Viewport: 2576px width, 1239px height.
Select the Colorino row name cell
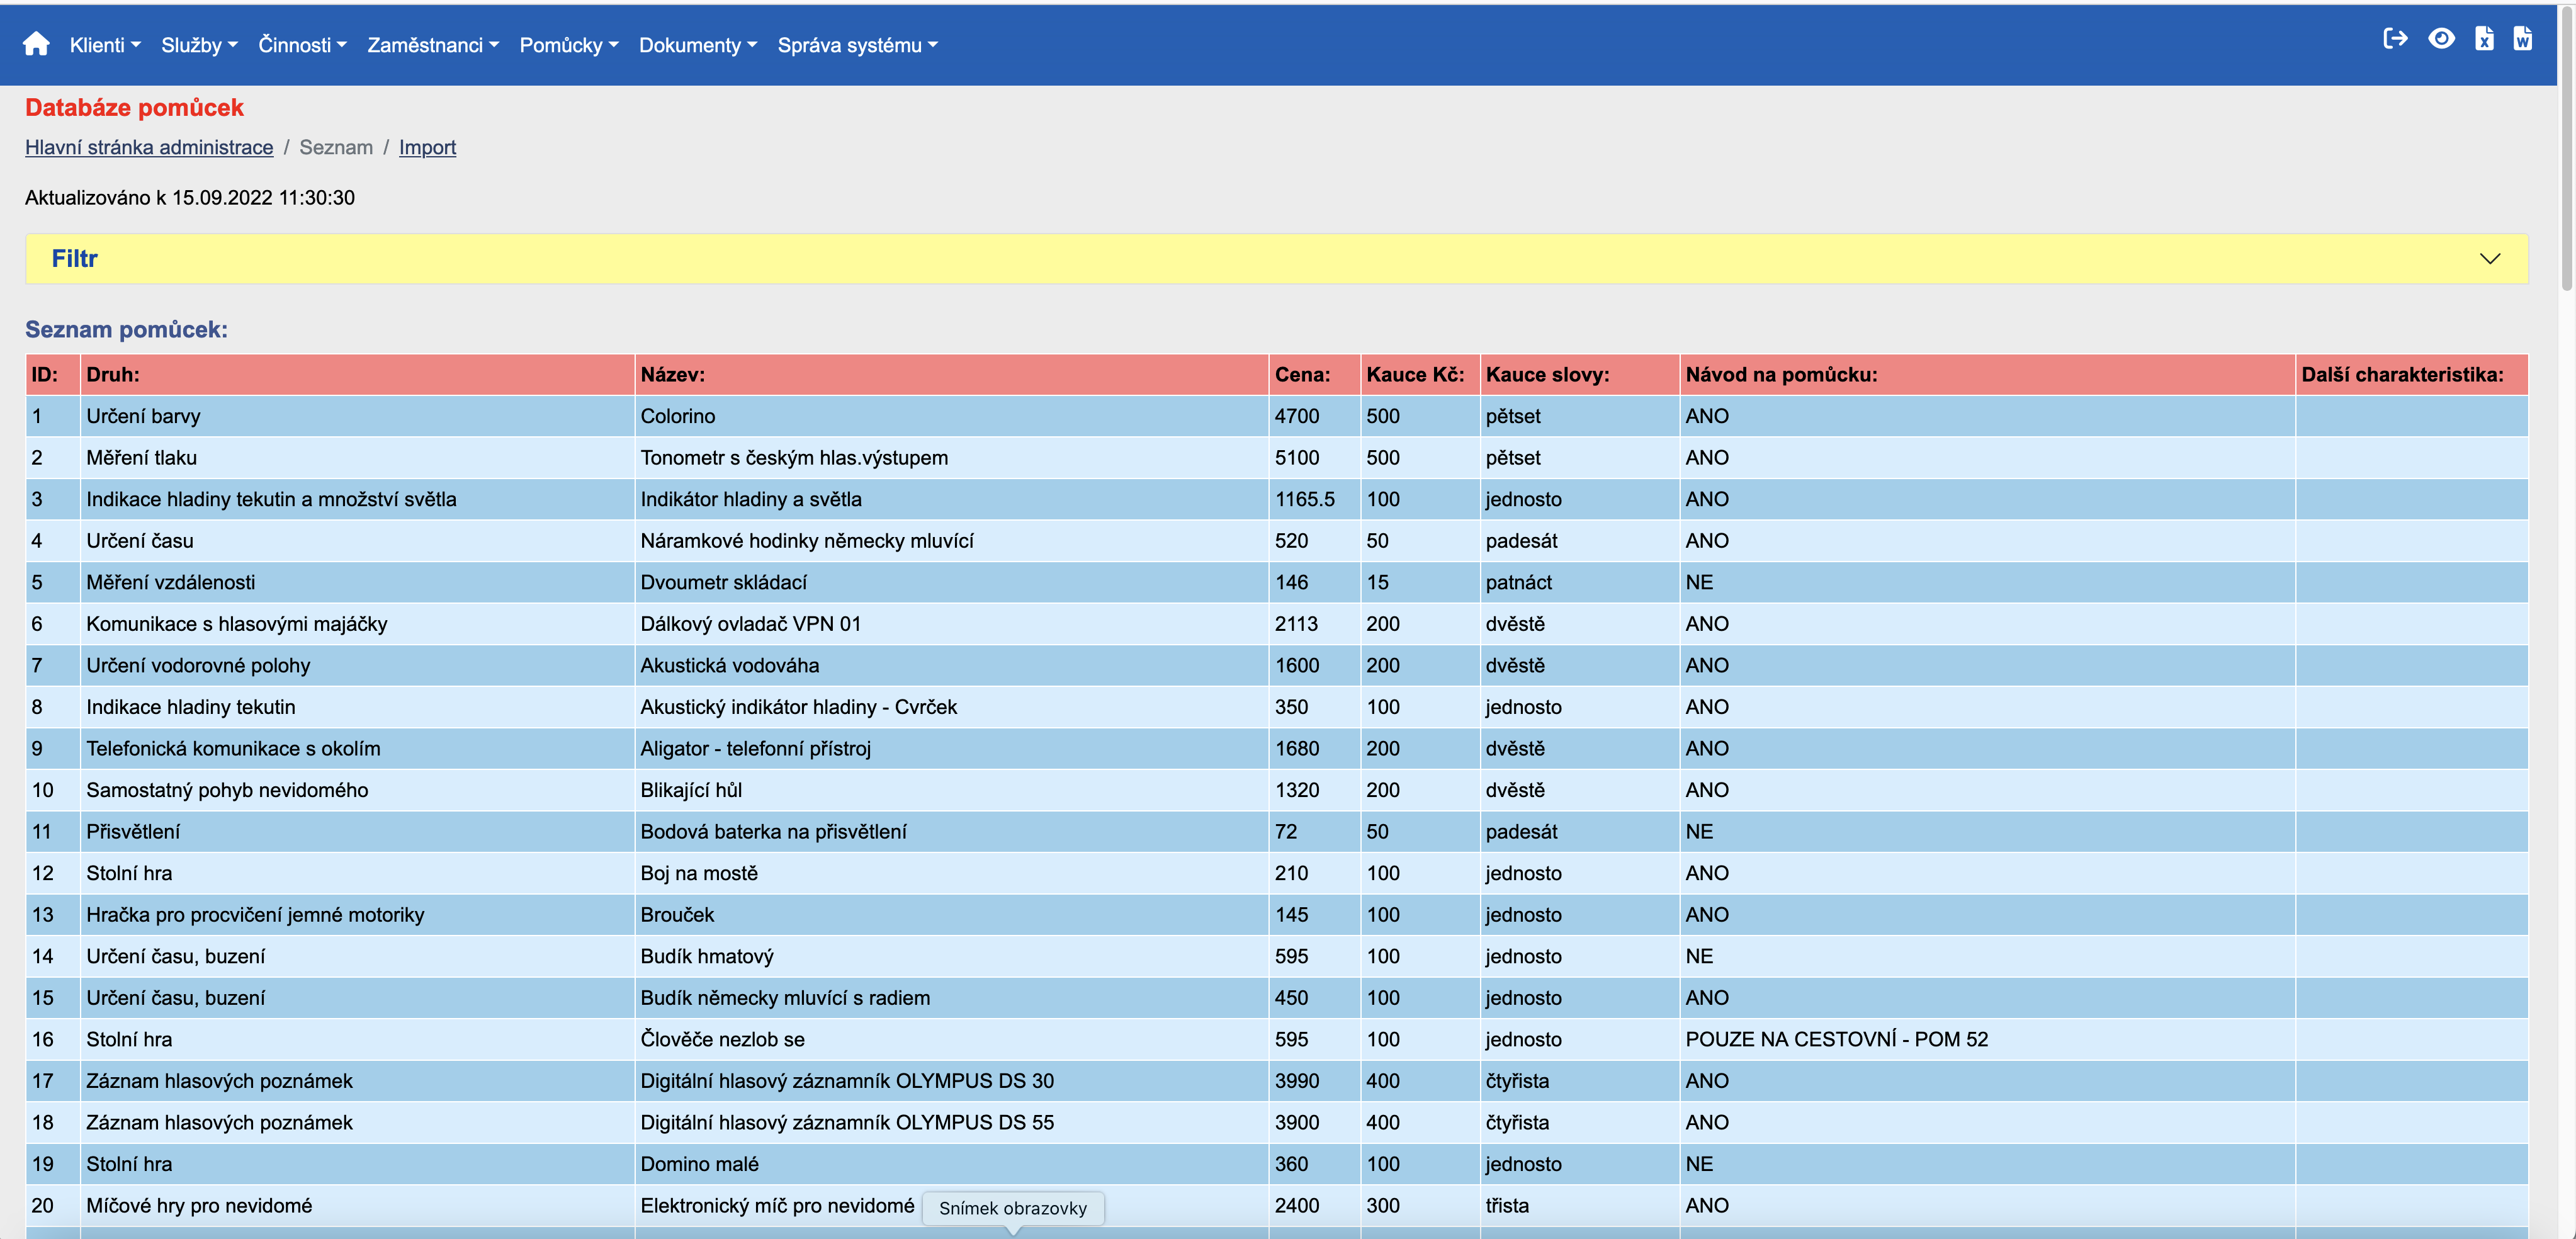(x=678, y=416)
